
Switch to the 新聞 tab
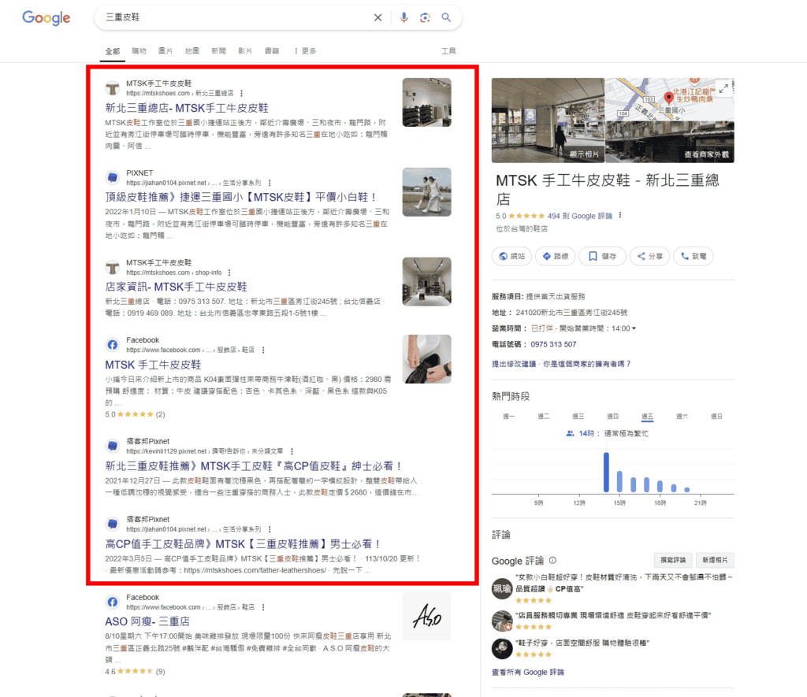[x=219, y=51]
